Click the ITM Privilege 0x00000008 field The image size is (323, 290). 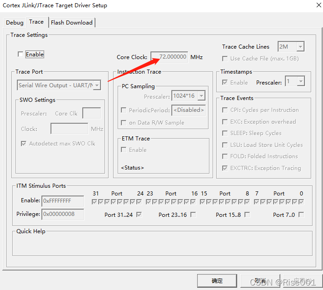(x=63, y=214)
